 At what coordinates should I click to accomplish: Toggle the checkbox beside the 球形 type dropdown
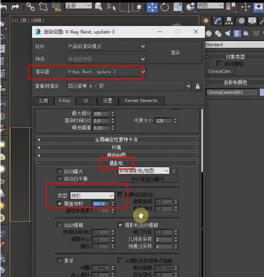point(120,194)
